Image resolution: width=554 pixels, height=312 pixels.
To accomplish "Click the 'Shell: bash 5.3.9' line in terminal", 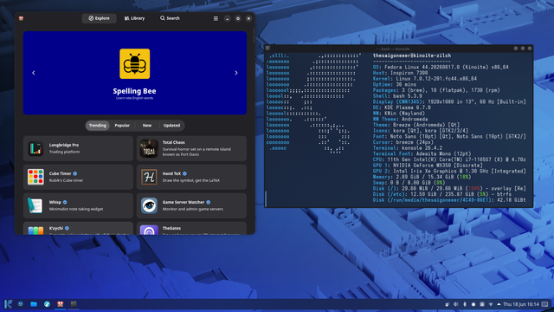I will point(397,96).
